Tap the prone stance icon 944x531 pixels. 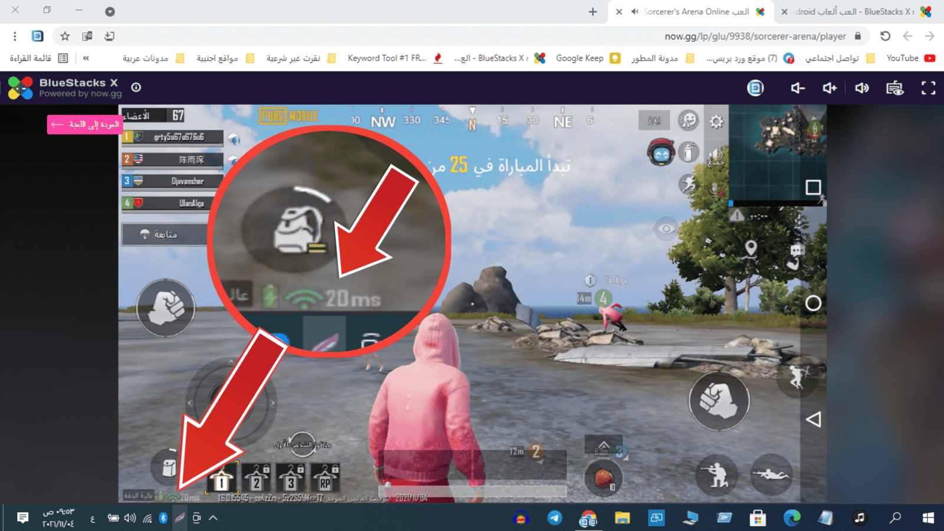point(771,474)
